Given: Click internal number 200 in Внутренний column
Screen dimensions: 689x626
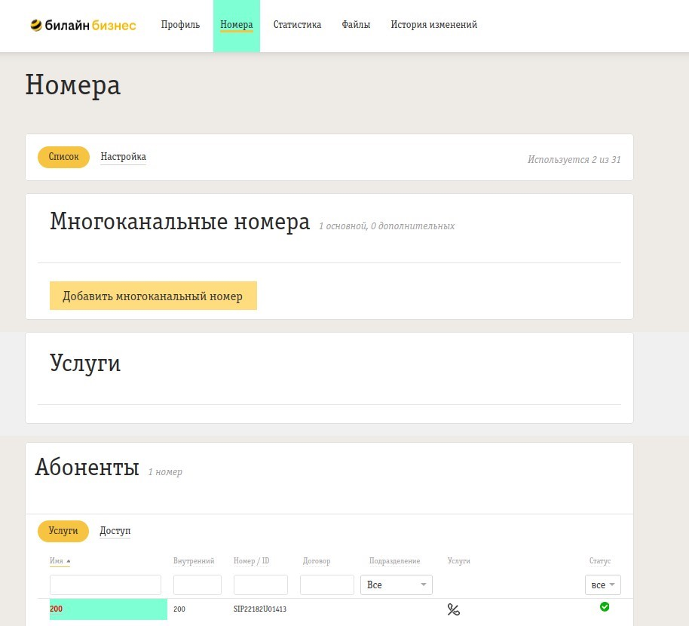Looking at the screenshot, I should tap(179, 609).
